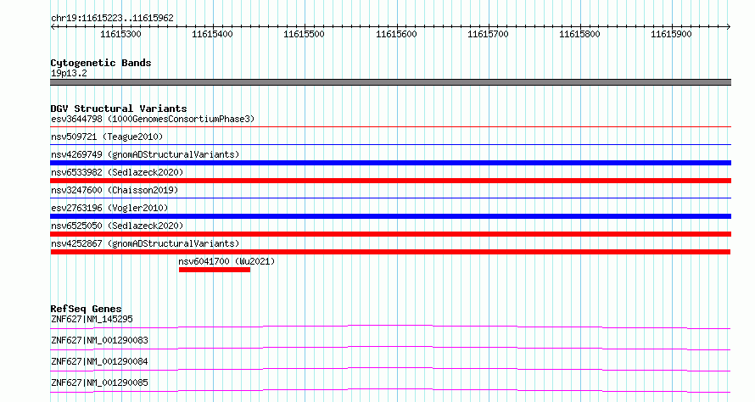This screenshot has height=402, width=755.
Task: Click thick red bar of nsv4252867
Action: click(x=390, y=252)
